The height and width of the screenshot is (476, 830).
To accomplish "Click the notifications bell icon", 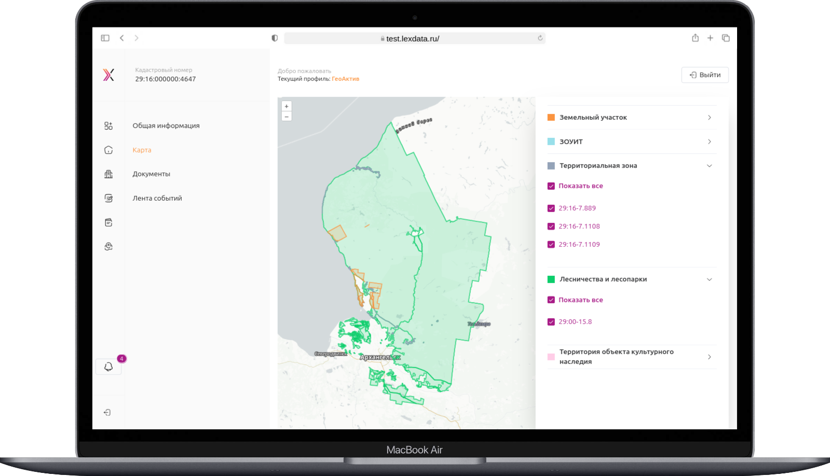I will [x=108, y=367].
